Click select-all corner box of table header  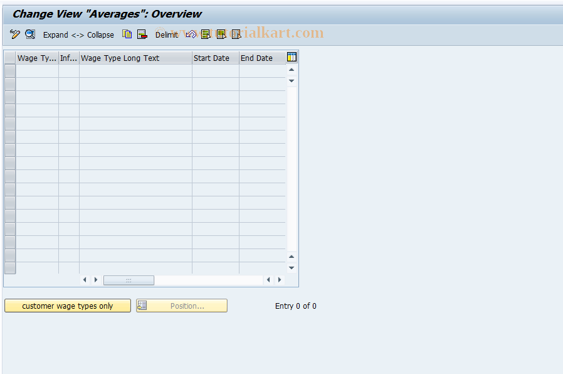[10, 58]
